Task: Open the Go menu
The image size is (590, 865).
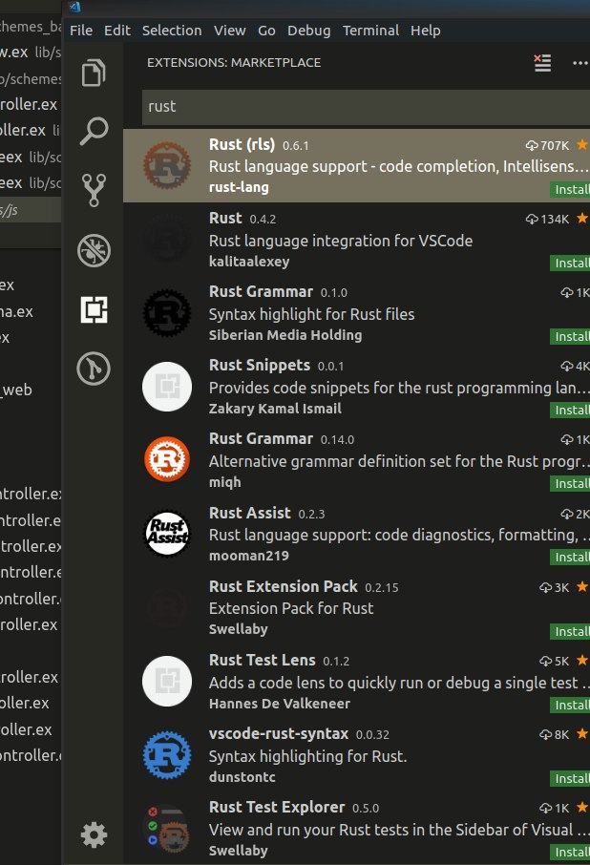Action: [266, 31]
